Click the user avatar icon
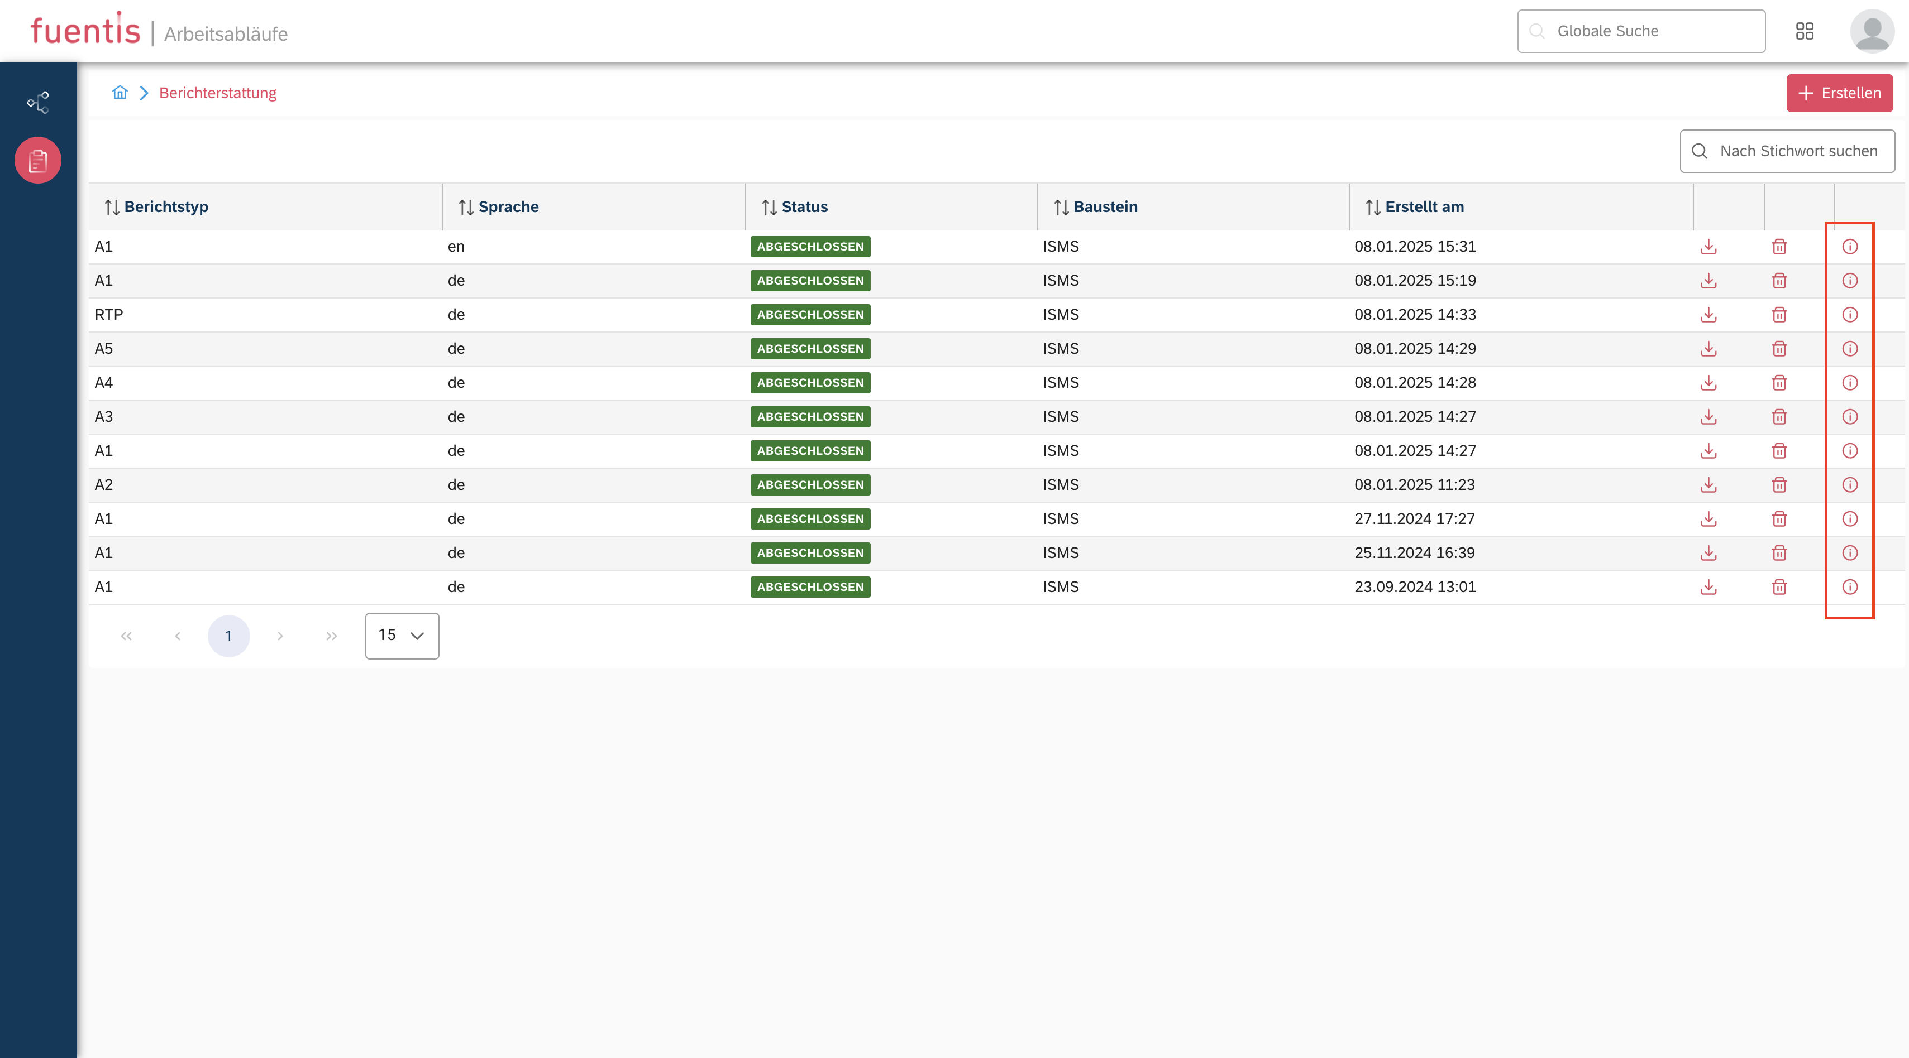This screenshot has width=1909, height=1058. pyautogui.click(x=1872, y=31)
